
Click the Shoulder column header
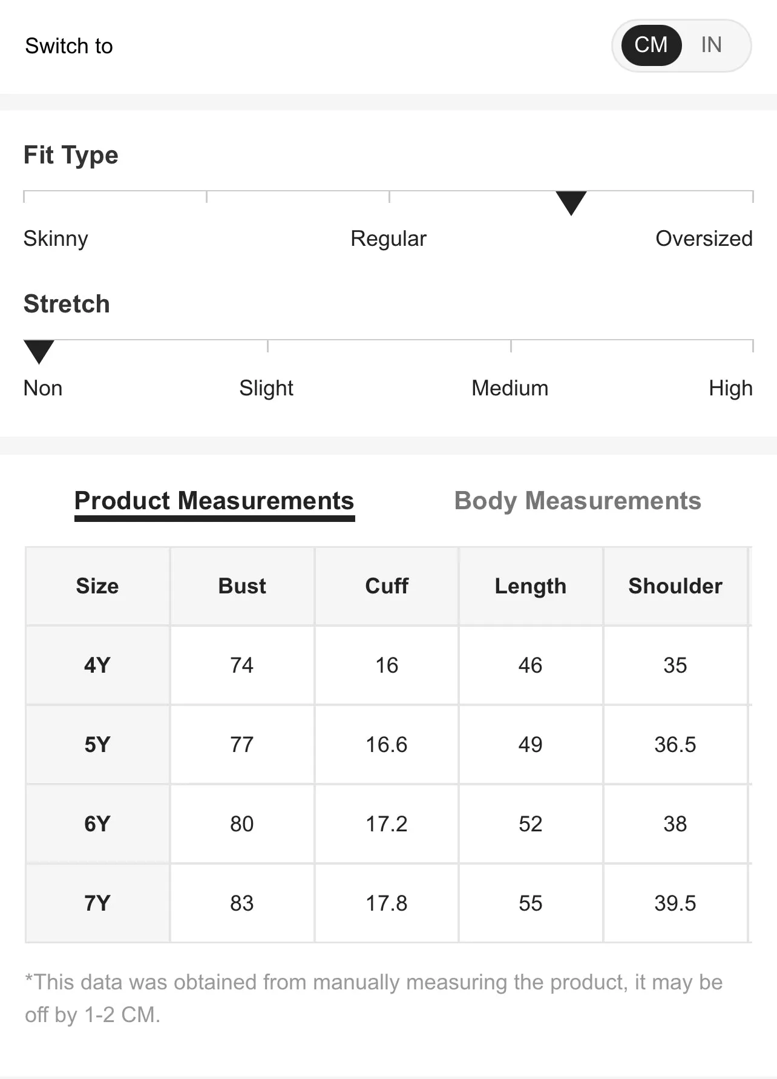coord(675,586)
